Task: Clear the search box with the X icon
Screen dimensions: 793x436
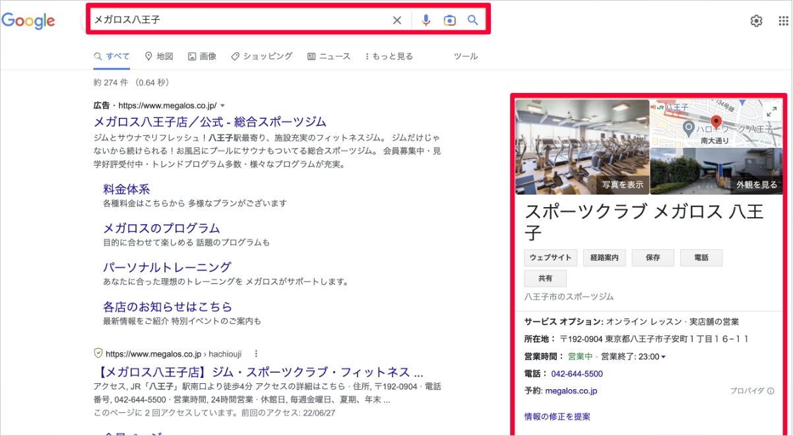Action: (x=396, y=20)
